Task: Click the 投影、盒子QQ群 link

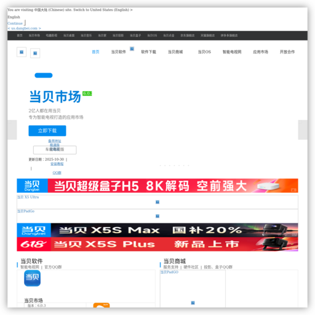Action: (x=218, y=267)
